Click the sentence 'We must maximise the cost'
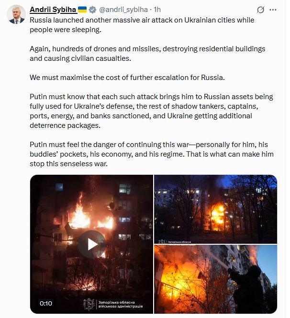The width and height of the screenshot is (290, 318). click(x=127, y=78)
